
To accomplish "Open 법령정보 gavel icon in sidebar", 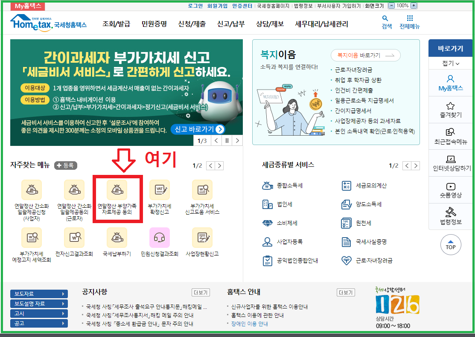I will tap(450, 212).
